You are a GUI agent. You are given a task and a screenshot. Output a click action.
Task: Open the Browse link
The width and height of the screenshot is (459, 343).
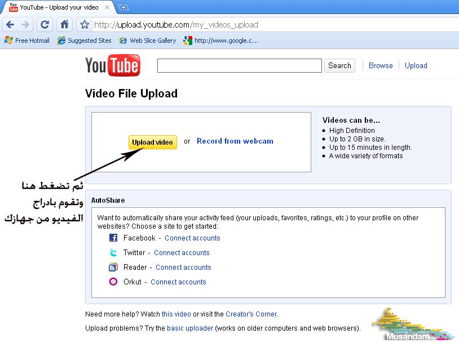click(381, 65)
